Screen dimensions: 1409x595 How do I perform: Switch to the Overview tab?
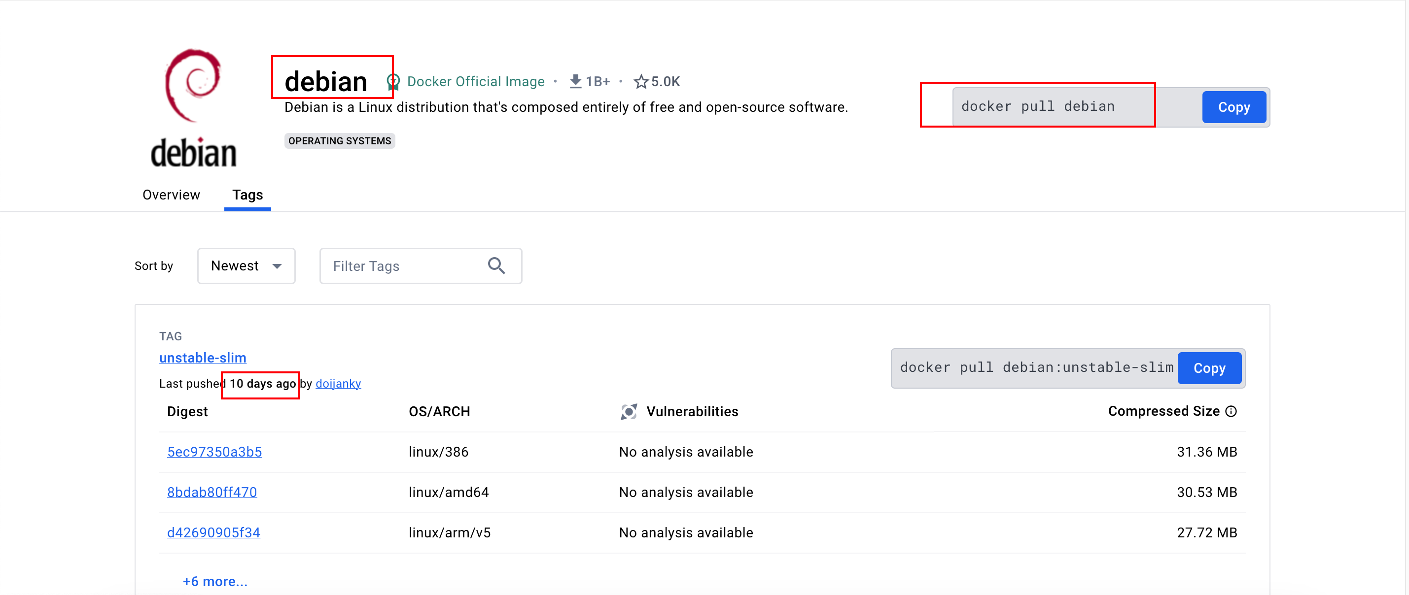[x=171, y=195]
